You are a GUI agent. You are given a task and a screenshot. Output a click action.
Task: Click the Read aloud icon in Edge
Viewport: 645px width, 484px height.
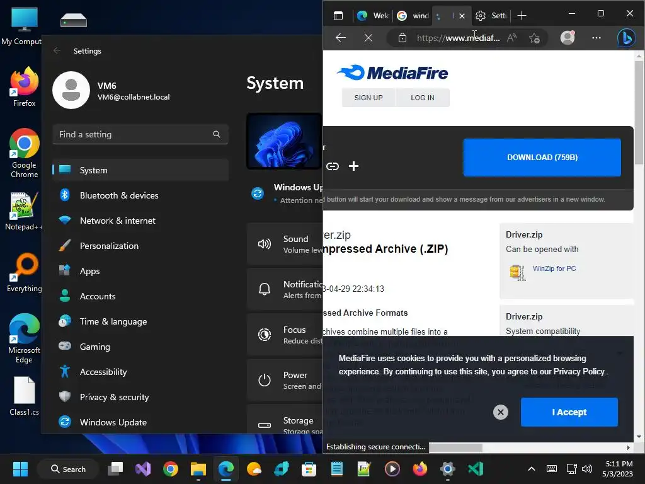click(x=511, y=38)
